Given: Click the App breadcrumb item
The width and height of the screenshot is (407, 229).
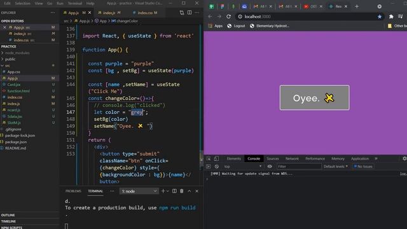Looking at the screenshot, I should [100, 21].
